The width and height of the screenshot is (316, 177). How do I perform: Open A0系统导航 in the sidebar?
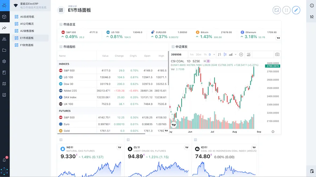pos(30,17)
